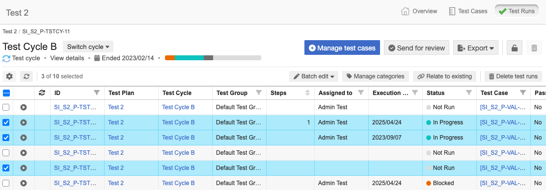Go to the Overview tab
Viewport: 546px width, 190px height.
[419, 11]
